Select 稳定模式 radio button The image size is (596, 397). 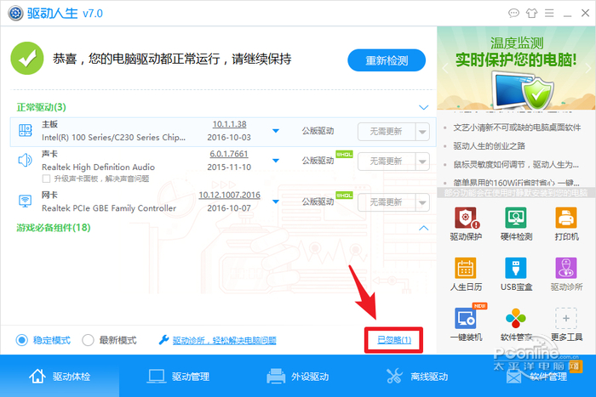[21, 340]
